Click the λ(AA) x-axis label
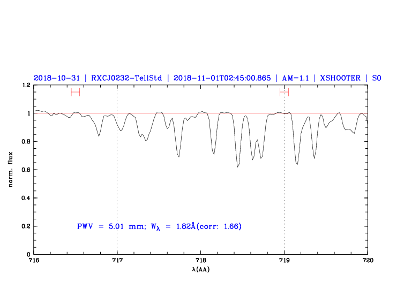The image size is (419, 290). pyautogui.click(x=201, y=270)
